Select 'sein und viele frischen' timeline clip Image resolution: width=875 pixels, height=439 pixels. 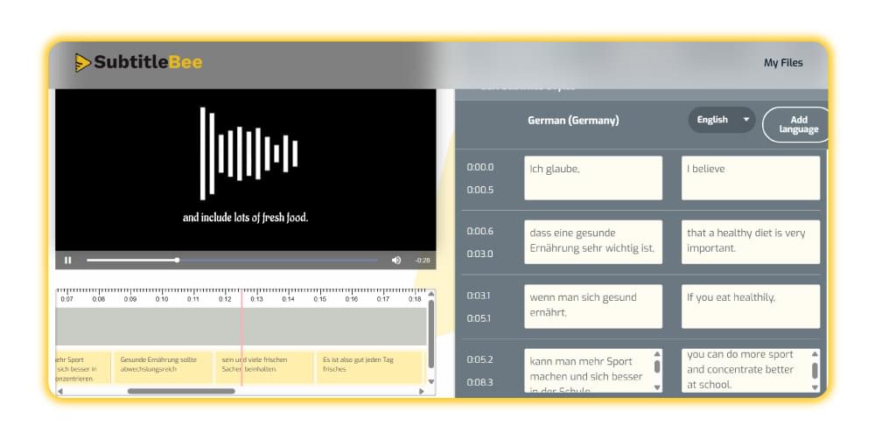coord(264,367)
